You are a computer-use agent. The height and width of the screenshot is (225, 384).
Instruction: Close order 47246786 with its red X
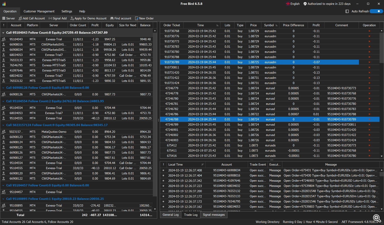click(x=369, y=114)
